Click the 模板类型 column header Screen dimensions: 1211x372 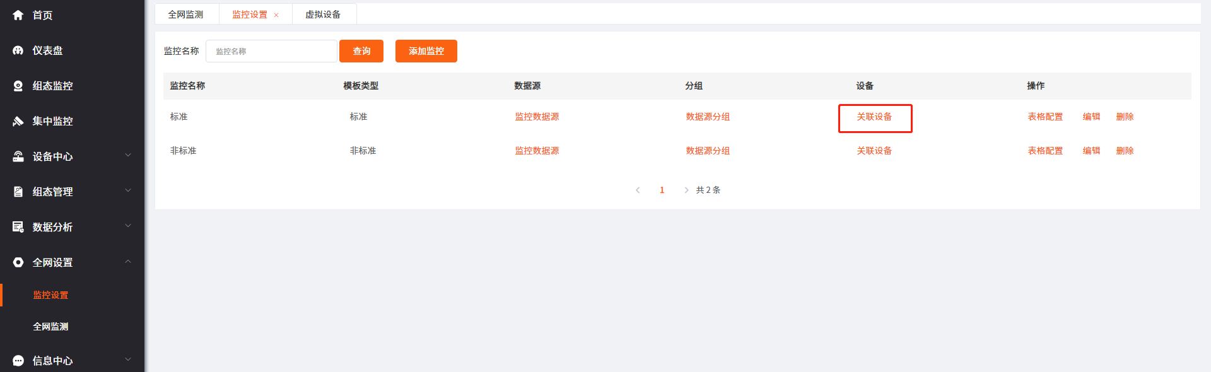361,86
